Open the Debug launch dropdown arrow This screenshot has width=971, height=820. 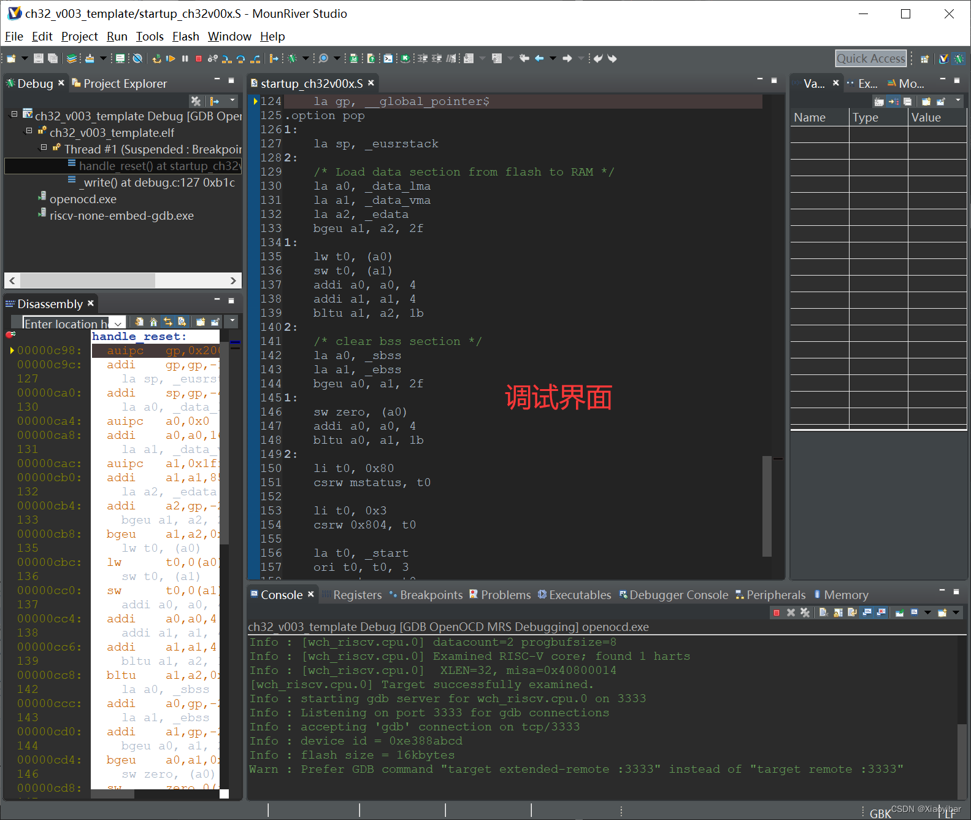[x=305, y=58]
